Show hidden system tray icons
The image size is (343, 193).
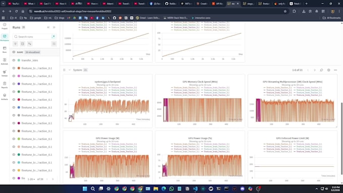(x=317, y=188)
